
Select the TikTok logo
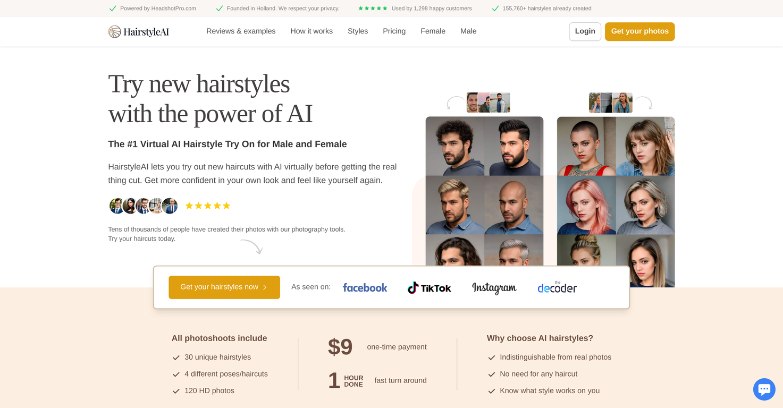[429, 287]
